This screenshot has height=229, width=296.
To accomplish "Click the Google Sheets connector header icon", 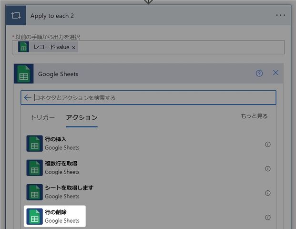I will click(x=24, y=73).
